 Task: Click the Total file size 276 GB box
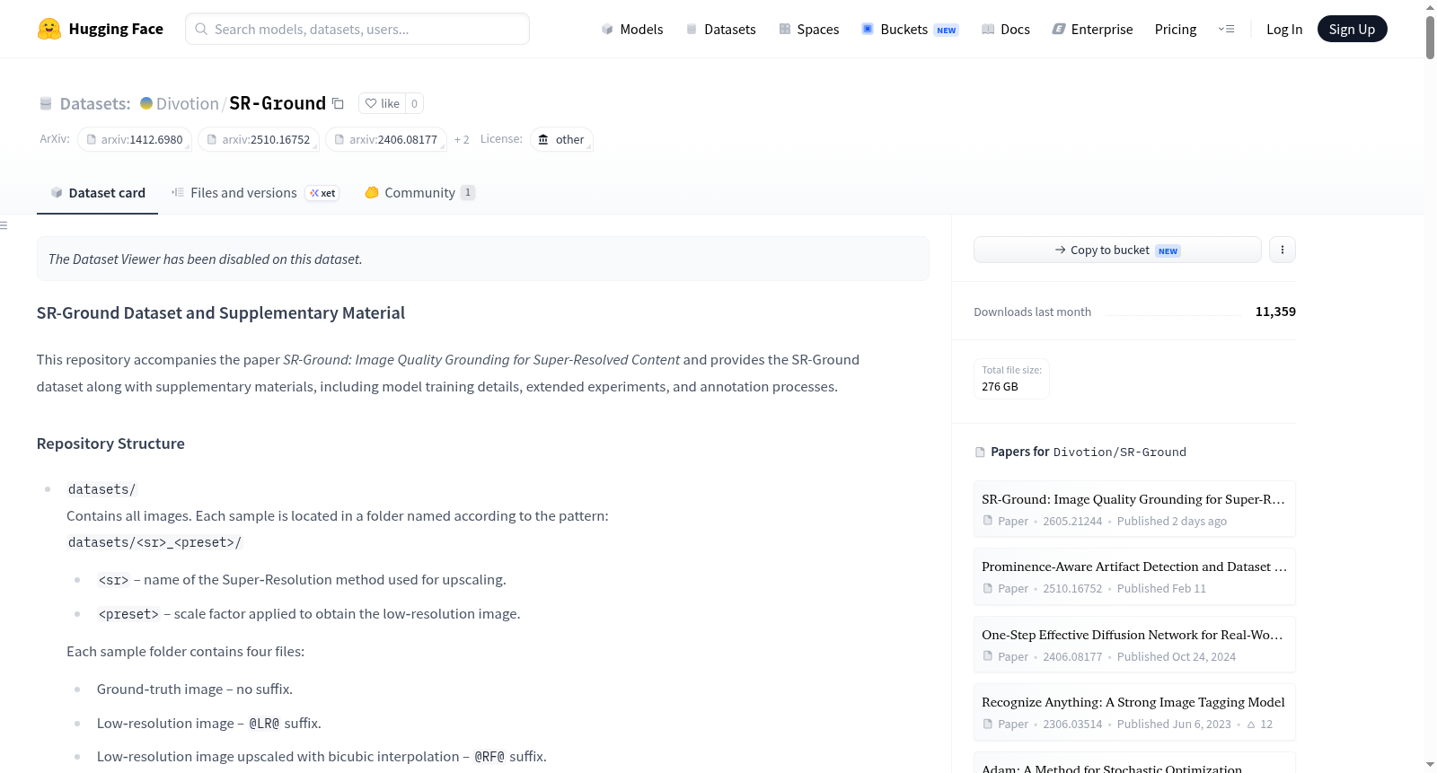point(1011,378)
